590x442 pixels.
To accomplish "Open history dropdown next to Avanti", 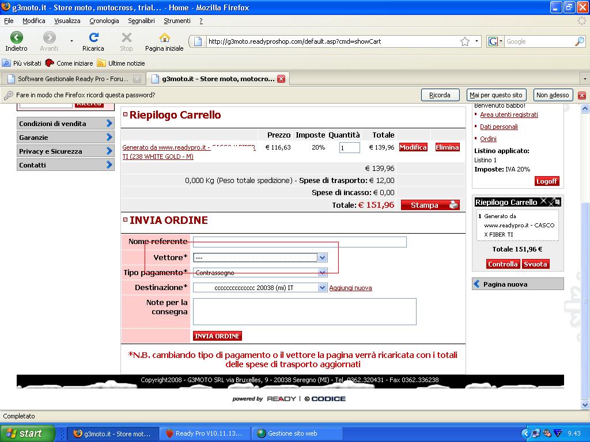I will (x=71, y=41).
